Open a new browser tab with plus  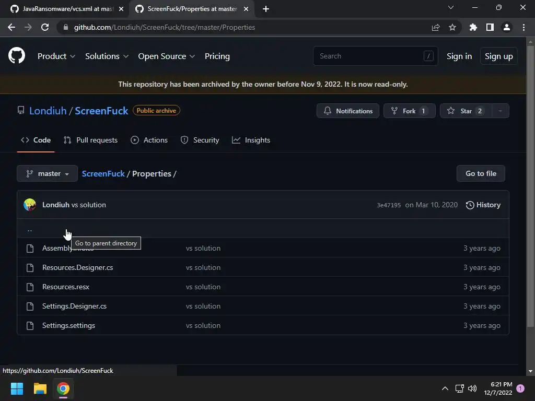266,9
